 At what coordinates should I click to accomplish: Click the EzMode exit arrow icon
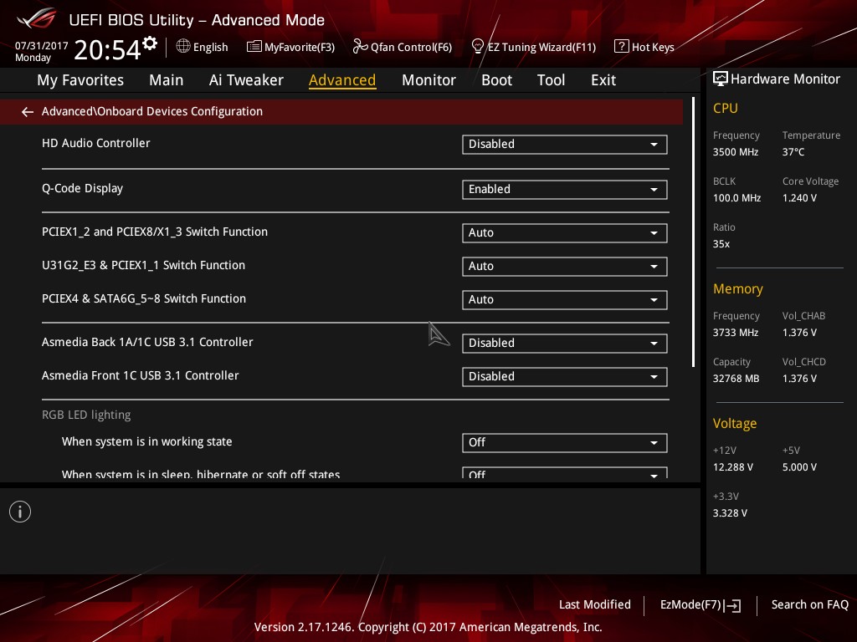[732, 605]
